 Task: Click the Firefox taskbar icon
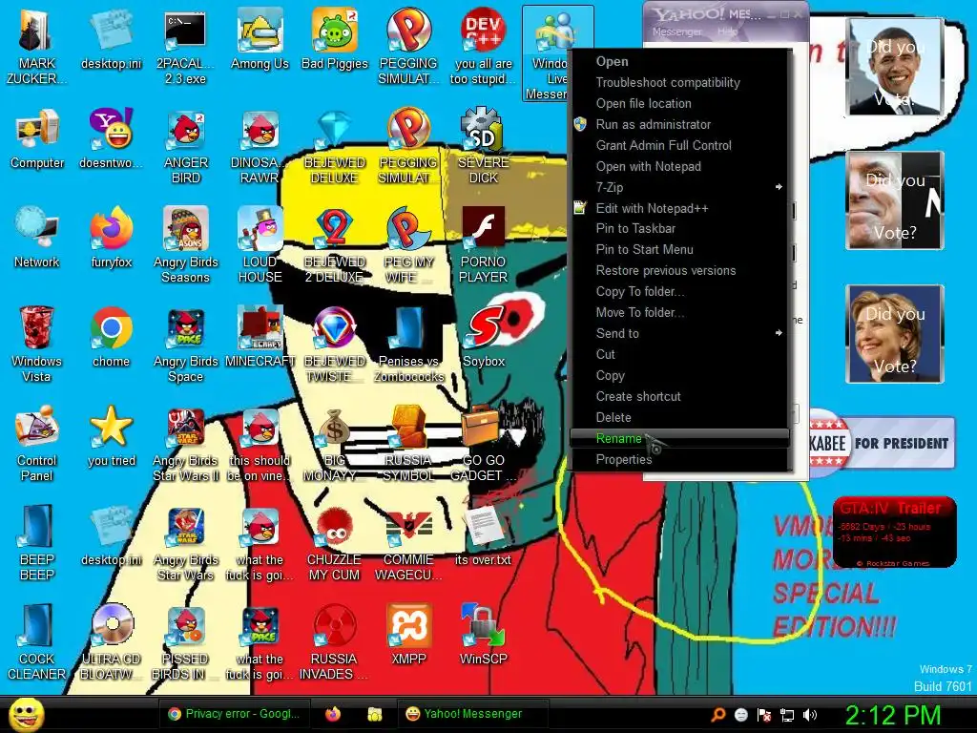(333, 714)
